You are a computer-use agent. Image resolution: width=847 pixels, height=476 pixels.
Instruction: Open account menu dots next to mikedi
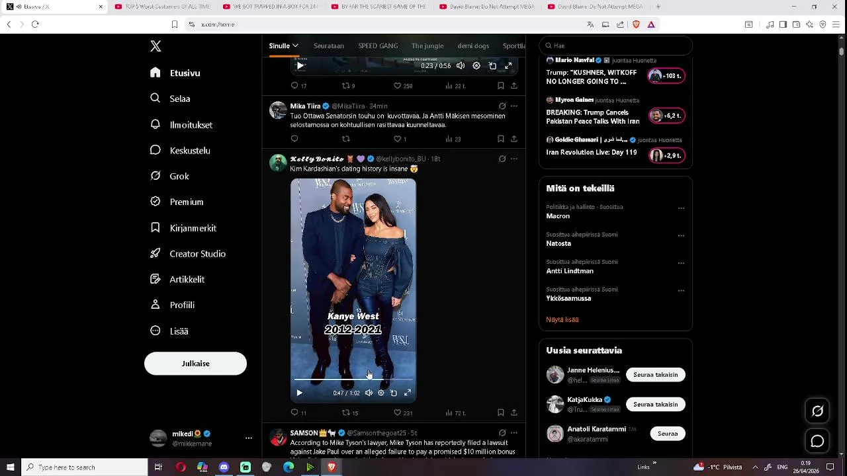click(x=249, y=438)
